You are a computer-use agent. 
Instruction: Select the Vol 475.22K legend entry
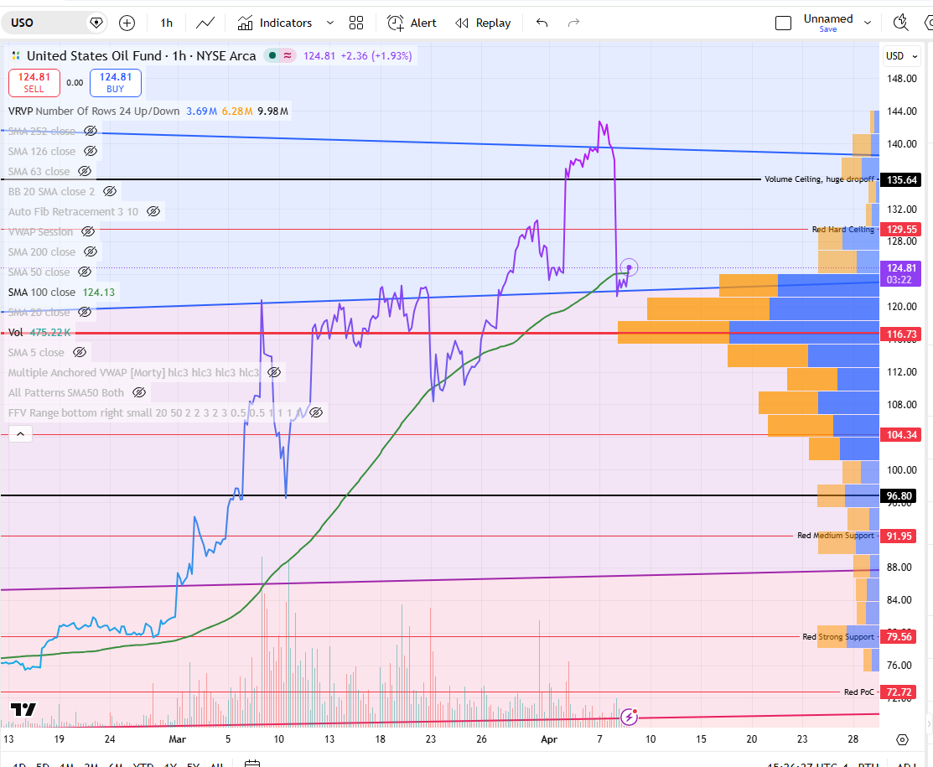point(39,333)
